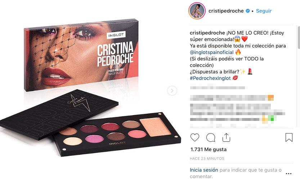This screenshot has width=300, height=181.
Task: Save the post with the bookmark icon
Action: pyautogui.click(x=289, y=137)
